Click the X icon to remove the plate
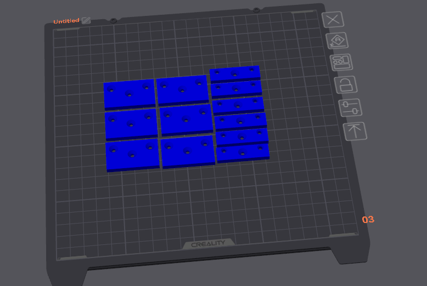 coord(333,20)
